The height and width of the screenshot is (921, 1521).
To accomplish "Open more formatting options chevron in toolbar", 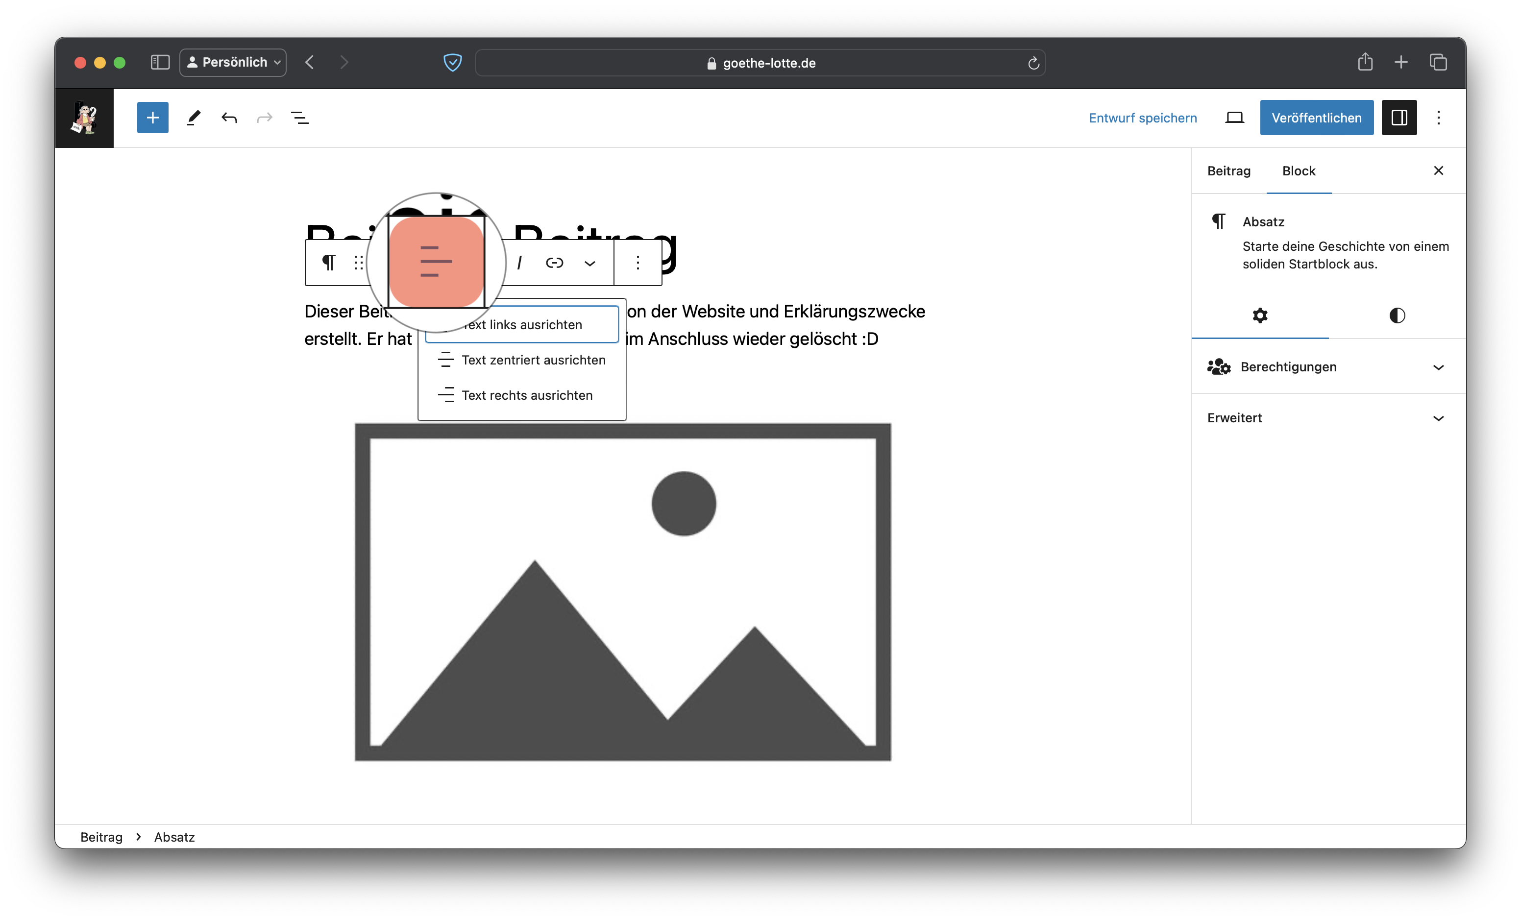I will tap(589, 264).
